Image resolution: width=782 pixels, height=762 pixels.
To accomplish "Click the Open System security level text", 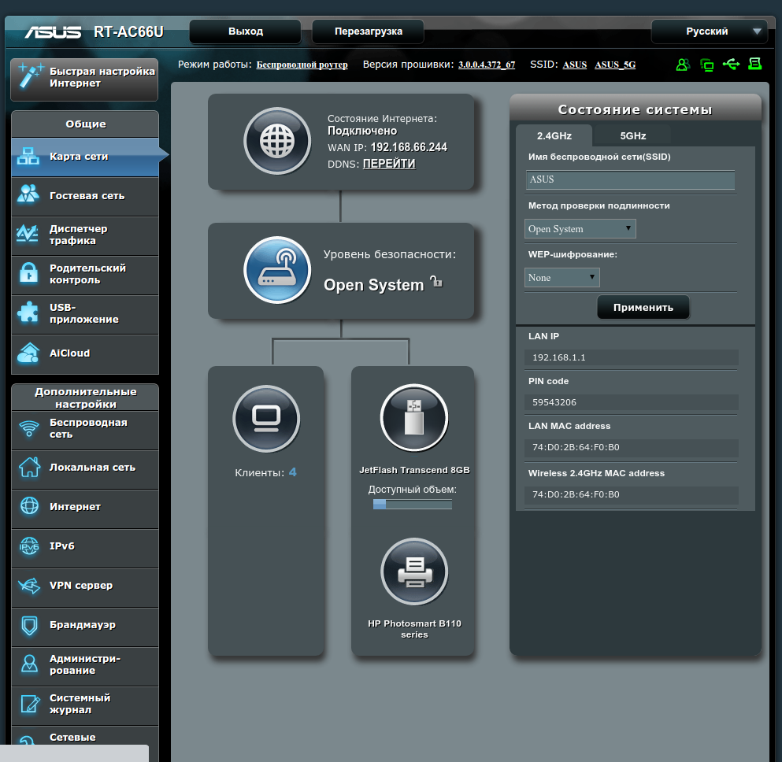I will point(373,285).
